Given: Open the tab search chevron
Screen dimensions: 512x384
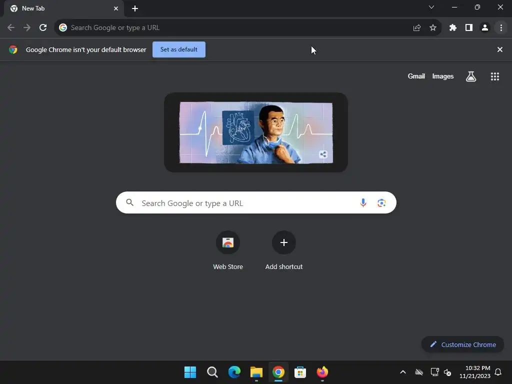Looking at the screenshot, I should [x=431, y=7].
